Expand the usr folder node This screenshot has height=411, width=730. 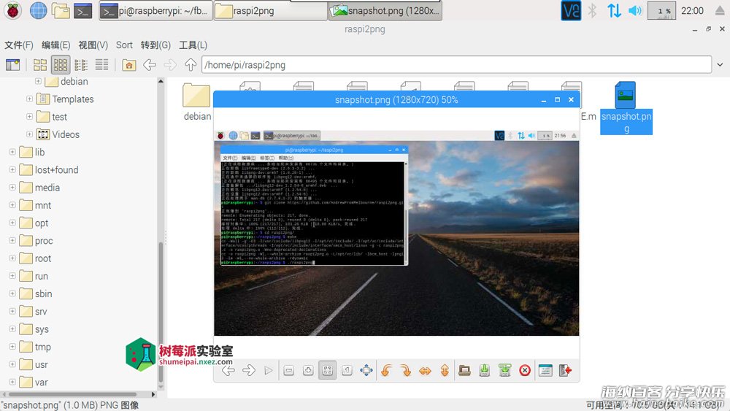[x=12, y=364]
